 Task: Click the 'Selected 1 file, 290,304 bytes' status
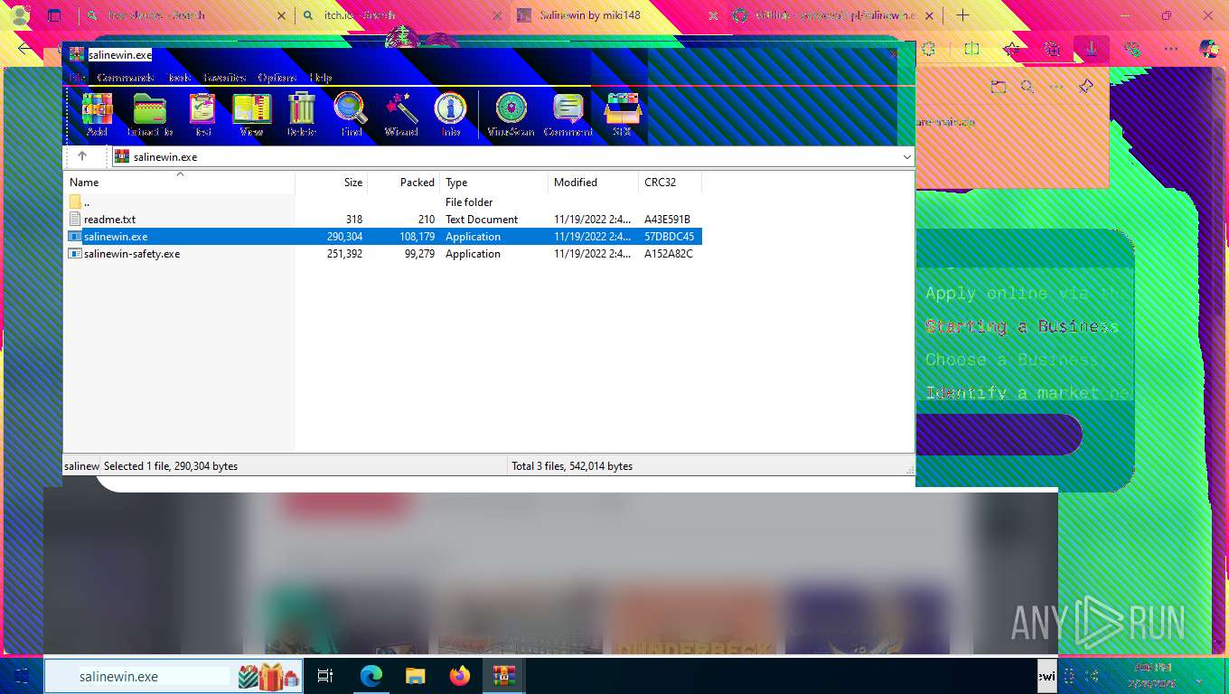tap(171, 466)
